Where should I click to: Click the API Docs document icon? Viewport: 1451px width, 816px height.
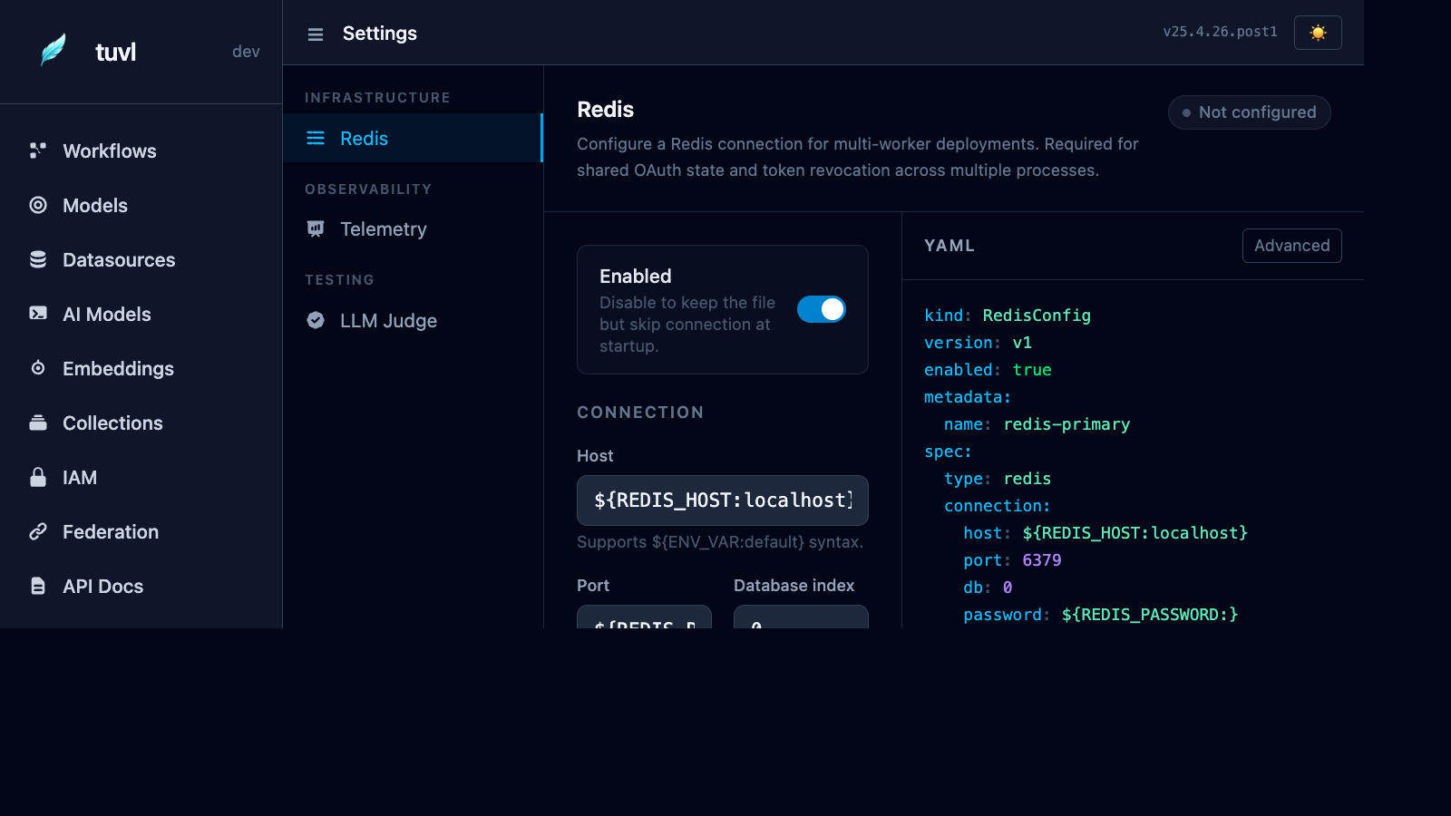[38, 586]
